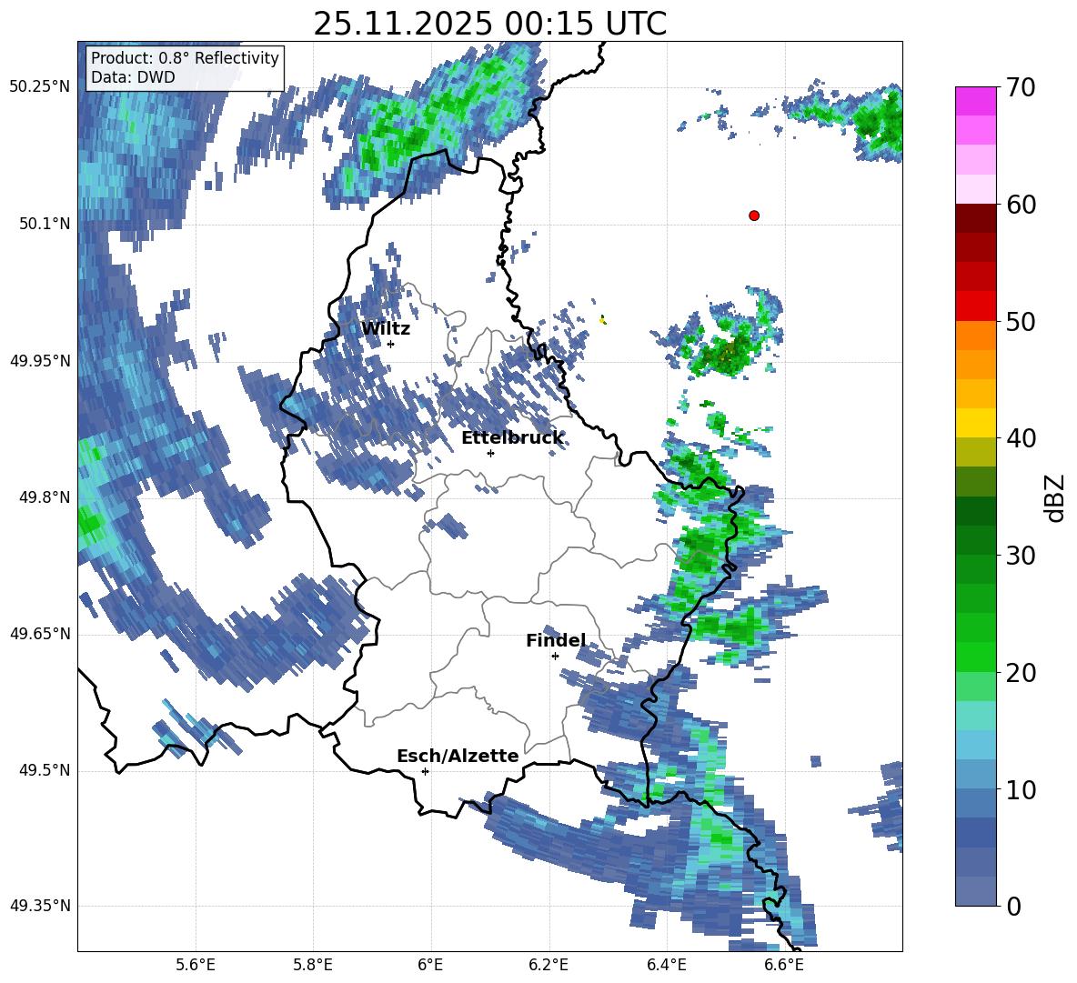Viewport: 1077px width, 983px height.
Task: Click the 30 tick on the colorbar
Action: pyautogui.click(x=1021, y=556)
